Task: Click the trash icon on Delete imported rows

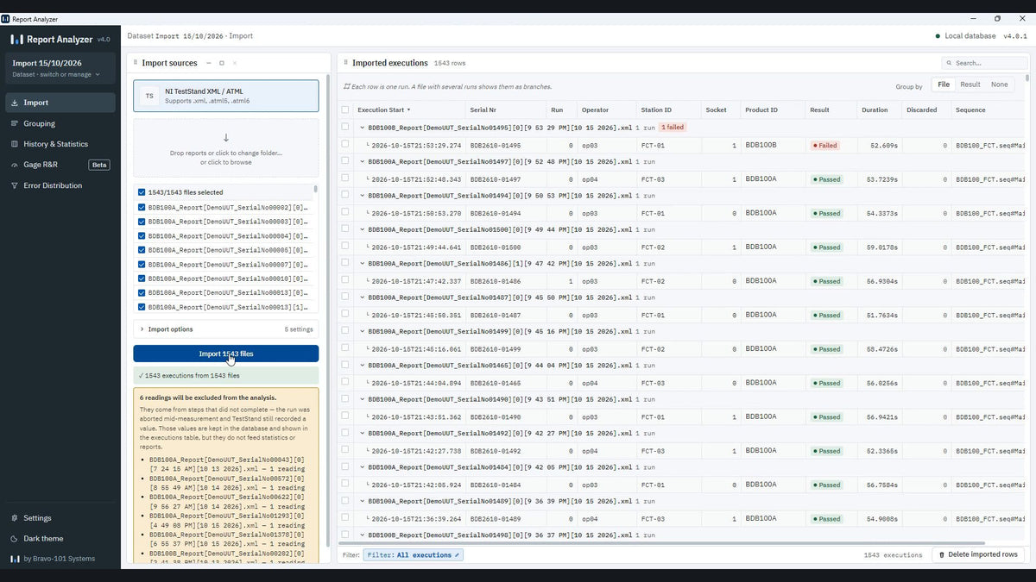Action: (942, 555)
